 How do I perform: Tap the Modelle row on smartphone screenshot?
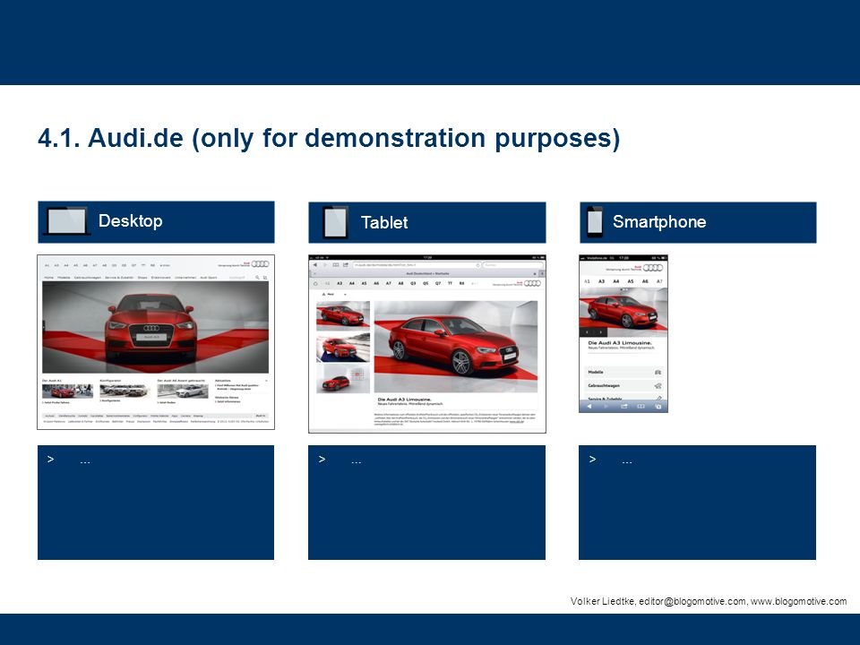click(x=623, y=373)
